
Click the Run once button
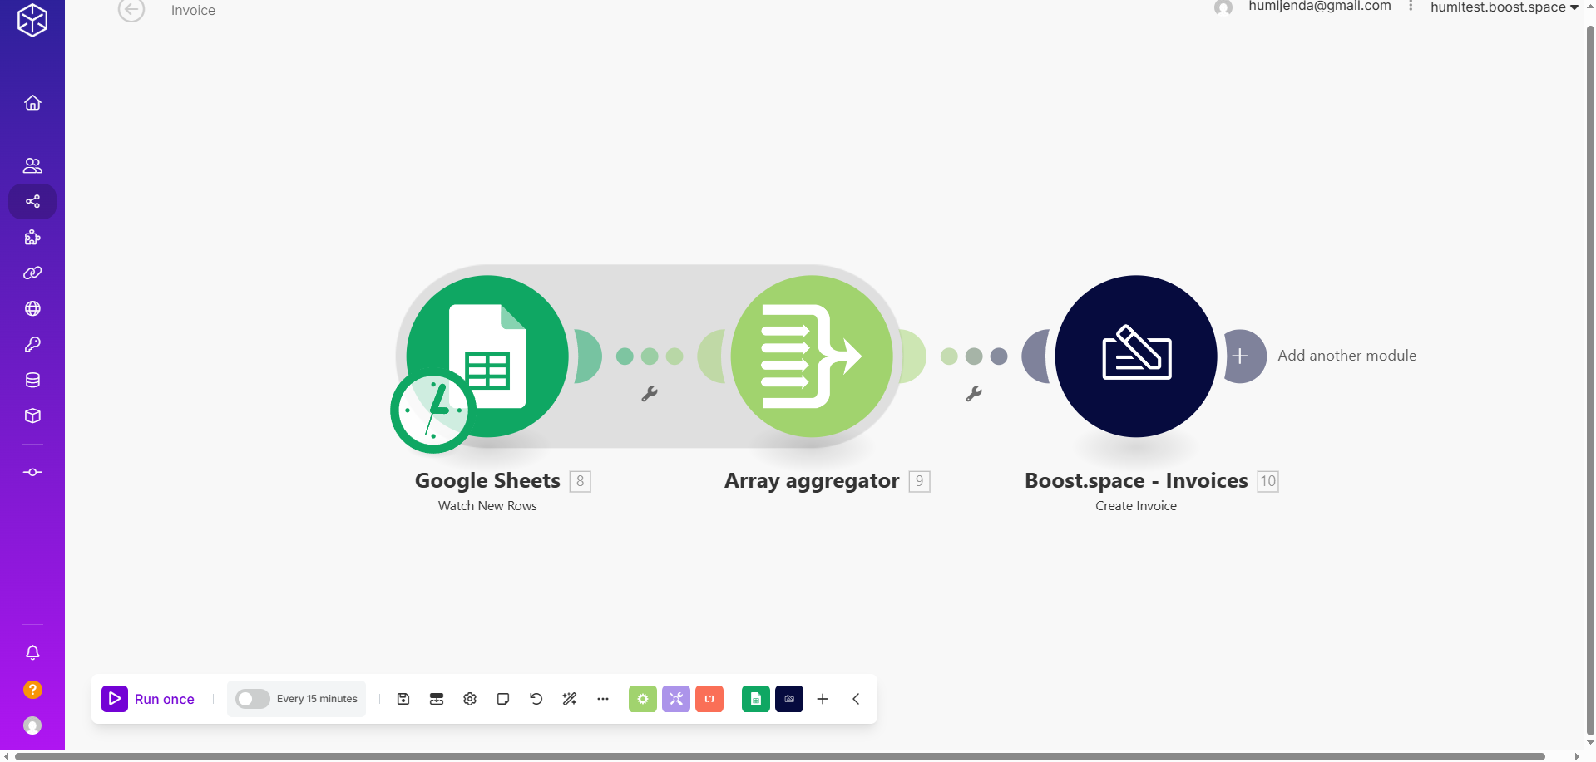tap(148, 699)
